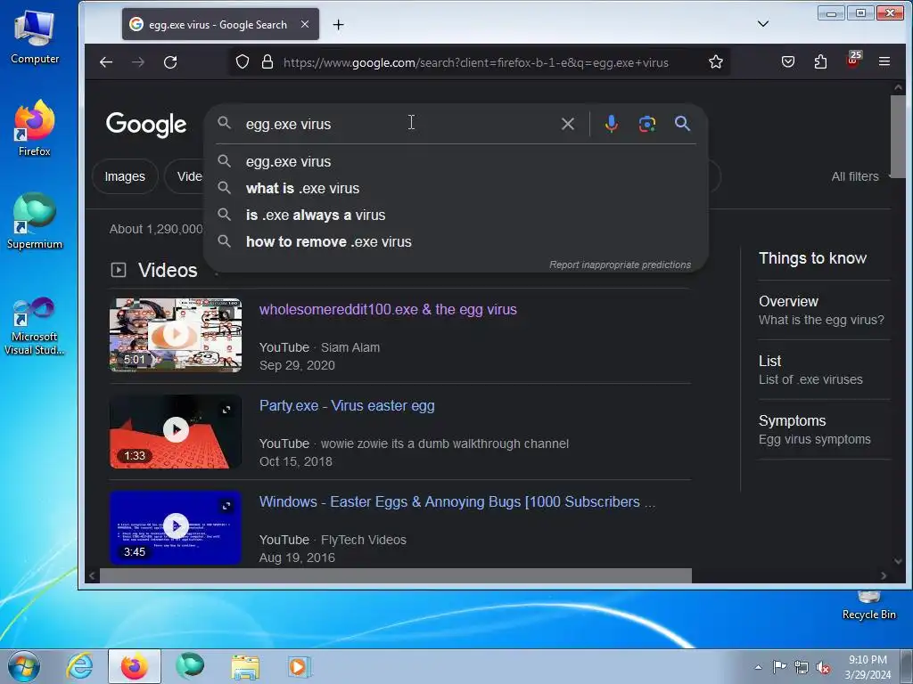Open 'Windows - Easter Eggs & Annoying Bugs' link
This screenshot has width=913, height=684.
457,501
